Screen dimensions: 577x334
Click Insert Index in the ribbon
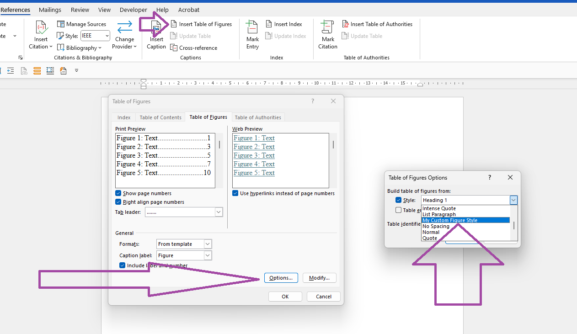pyautogui.click(x=283, y=24)
